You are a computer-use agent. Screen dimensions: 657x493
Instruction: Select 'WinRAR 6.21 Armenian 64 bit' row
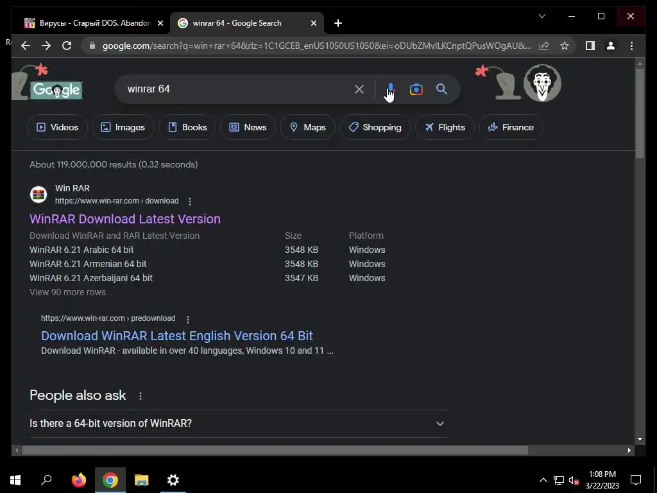click(207, 264)
